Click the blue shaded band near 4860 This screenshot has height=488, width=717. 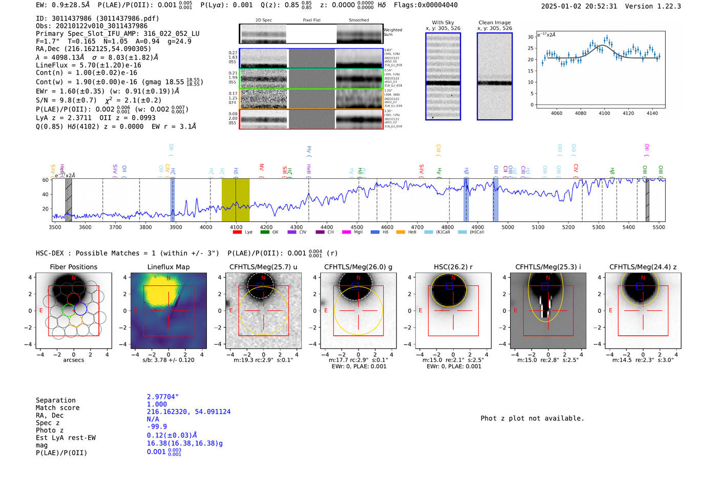point(466,200)
